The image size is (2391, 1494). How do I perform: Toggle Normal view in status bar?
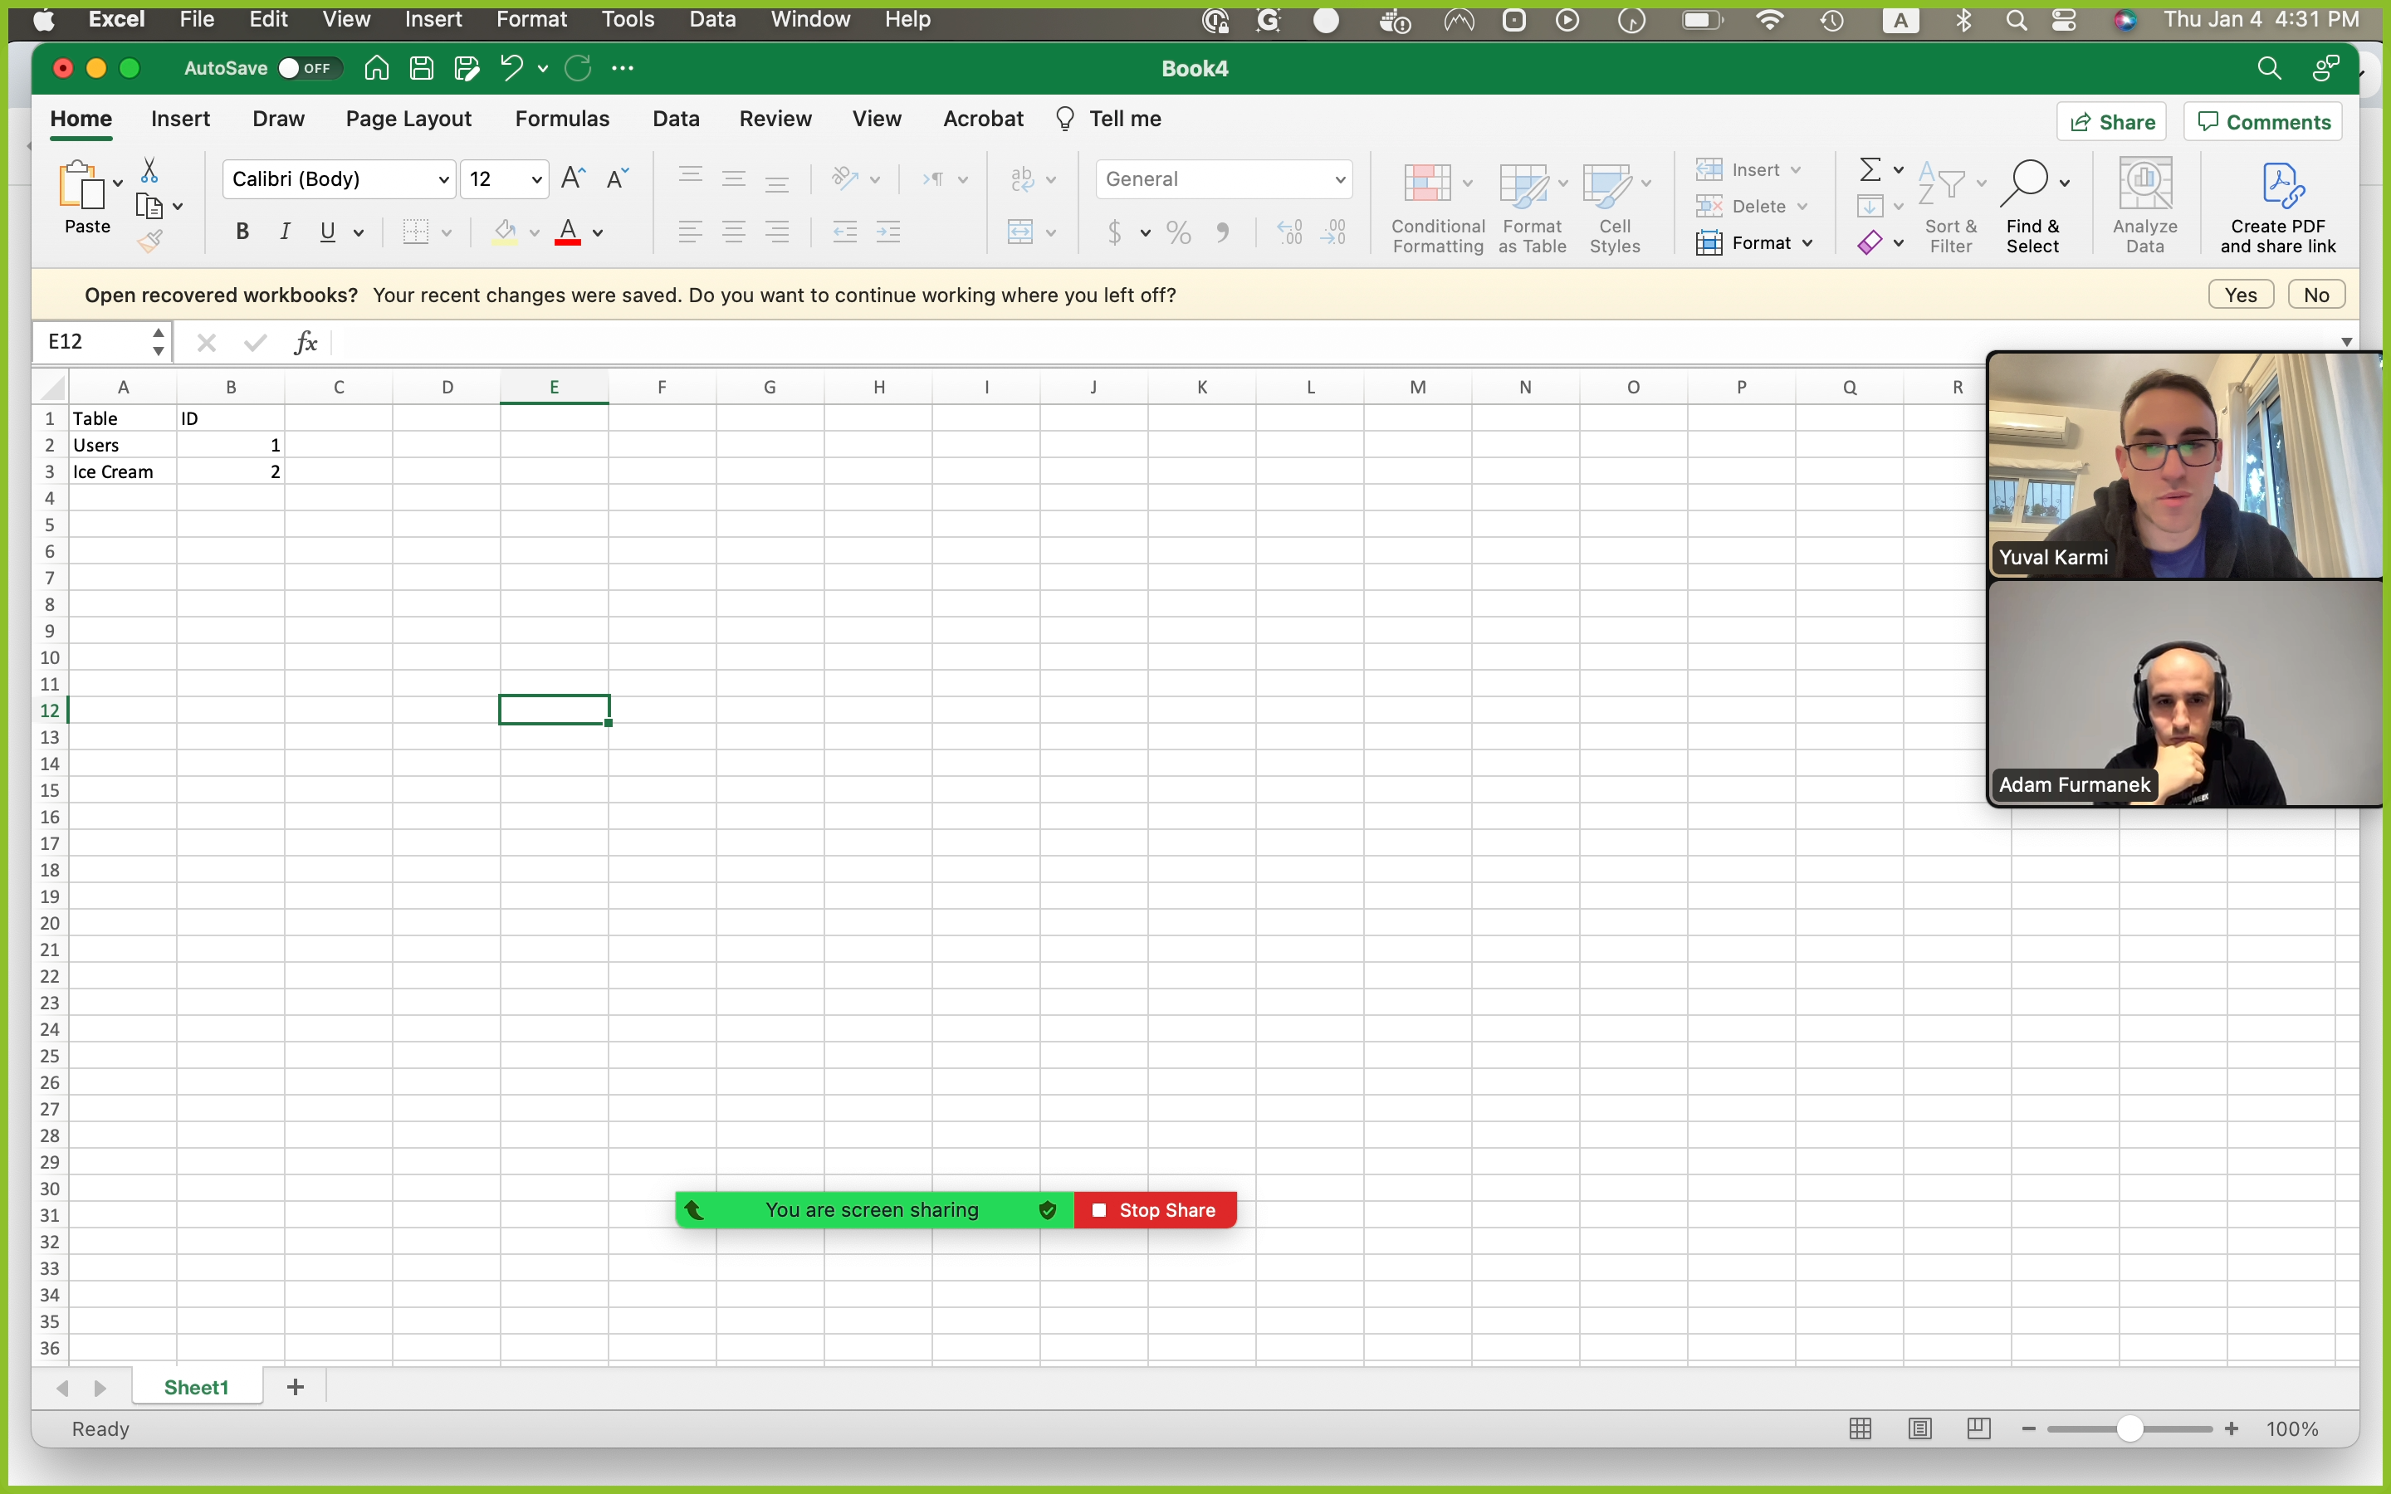coord(1860,1428)
